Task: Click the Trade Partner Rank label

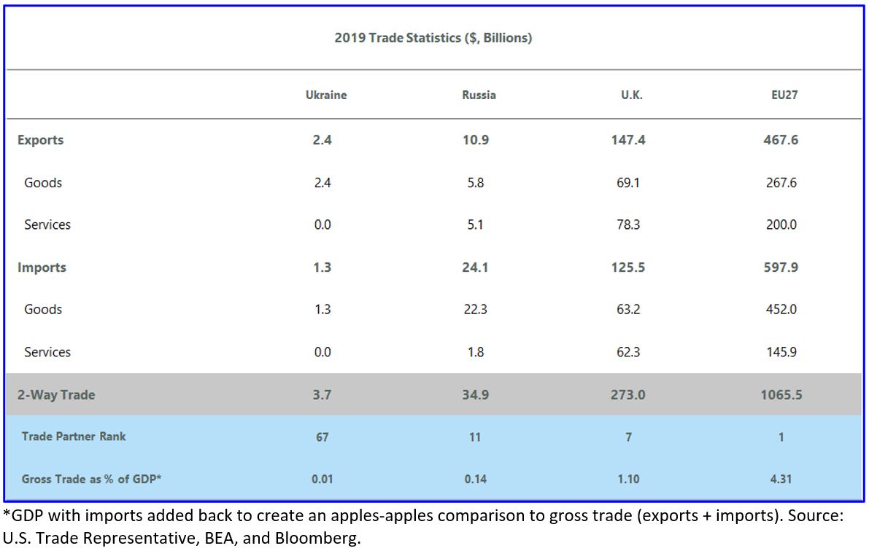Action: 74,437
